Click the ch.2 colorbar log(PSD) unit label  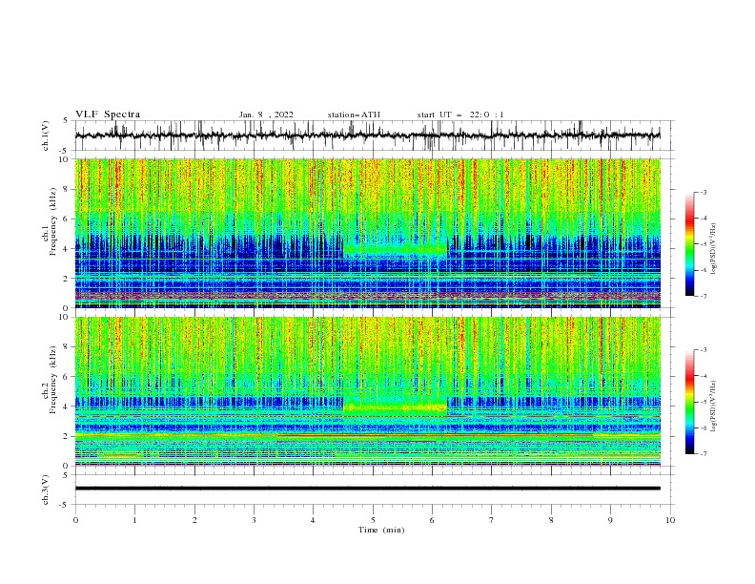[713, 406]
